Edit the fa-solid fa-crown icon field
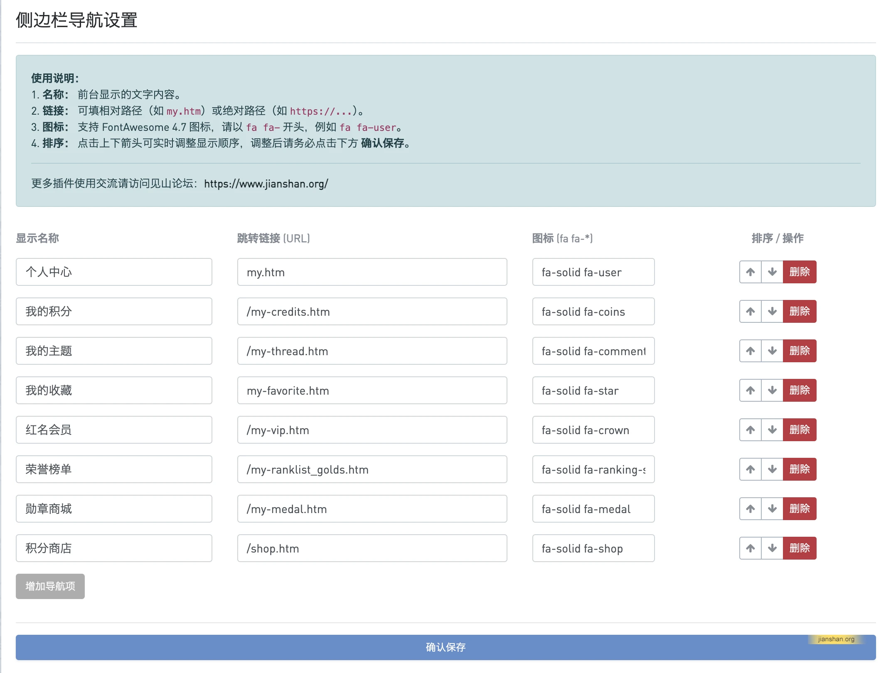Viewport: 886px width, 673px height. 593,430
